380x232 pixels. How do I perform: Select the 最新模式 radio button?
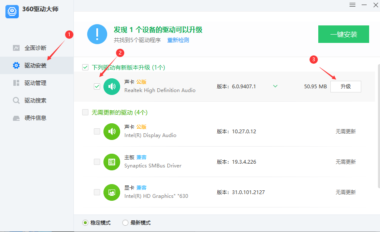[125, 223]
